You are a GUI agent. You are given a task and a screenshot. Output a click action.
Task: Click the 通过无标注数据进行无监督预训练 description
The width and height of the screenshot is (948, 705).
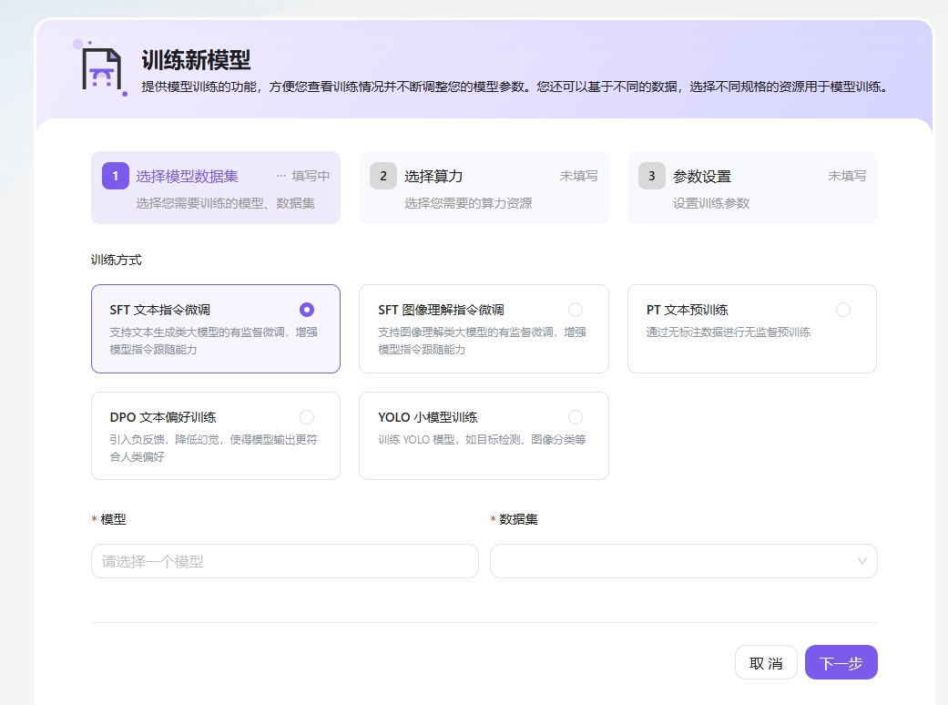729,332
